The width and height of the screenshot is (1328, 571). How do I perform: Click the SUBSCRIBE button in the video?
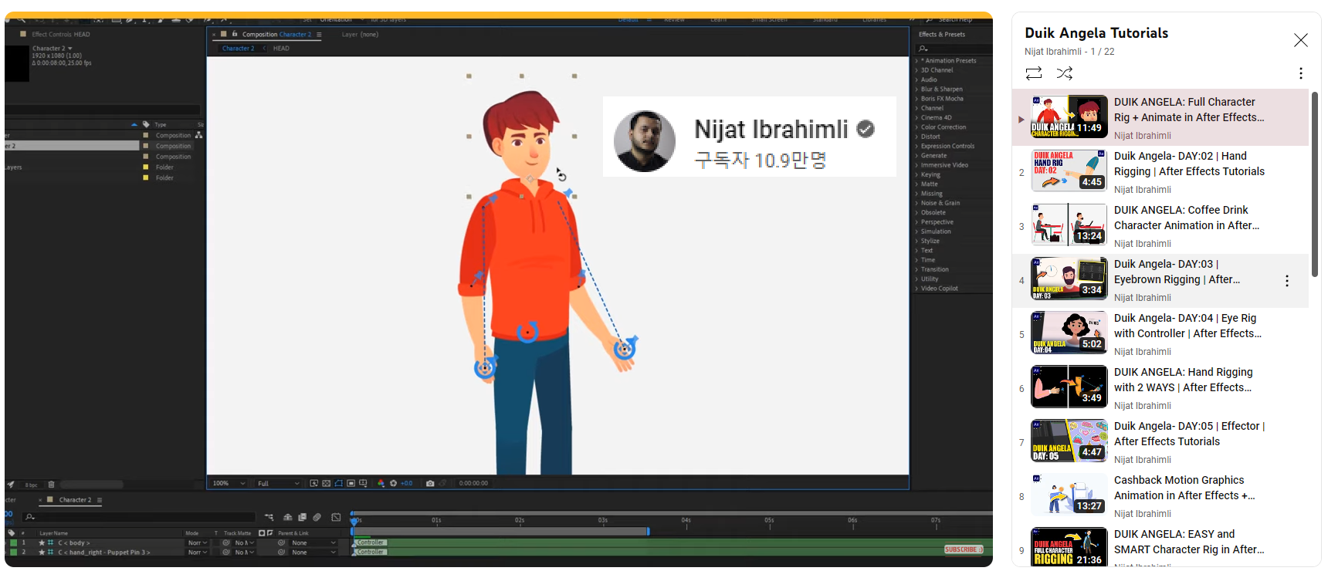tap(964, 549)
